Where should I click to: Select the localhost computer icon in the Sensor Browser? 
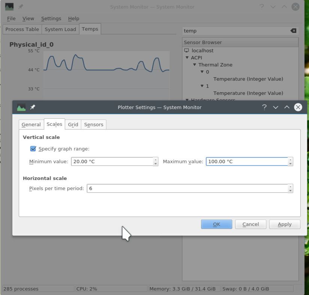point(187,50)
